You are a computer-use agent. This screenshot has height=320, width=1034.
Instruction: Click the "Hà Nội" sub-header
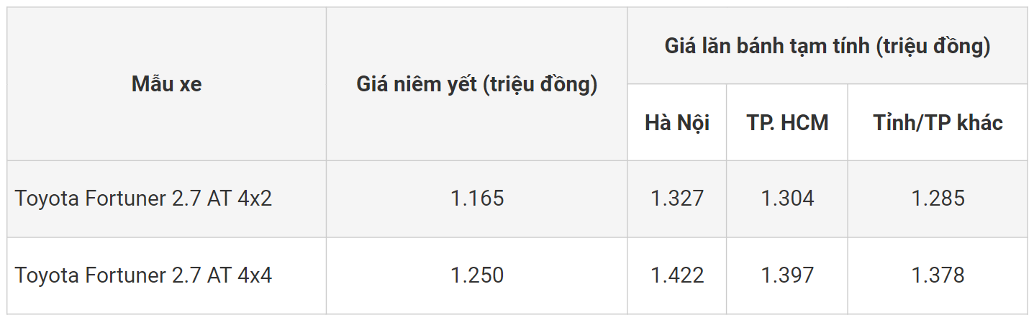pyautogui.click(x=677, y=122)
